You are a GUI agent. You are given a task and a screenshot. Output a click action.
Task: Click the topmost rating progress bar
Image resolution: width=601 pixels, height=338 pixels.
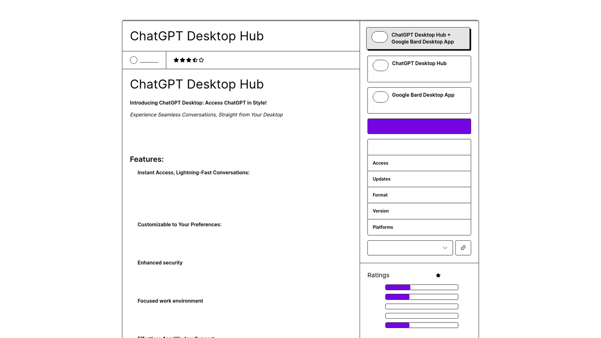click(x=421, y=287)
